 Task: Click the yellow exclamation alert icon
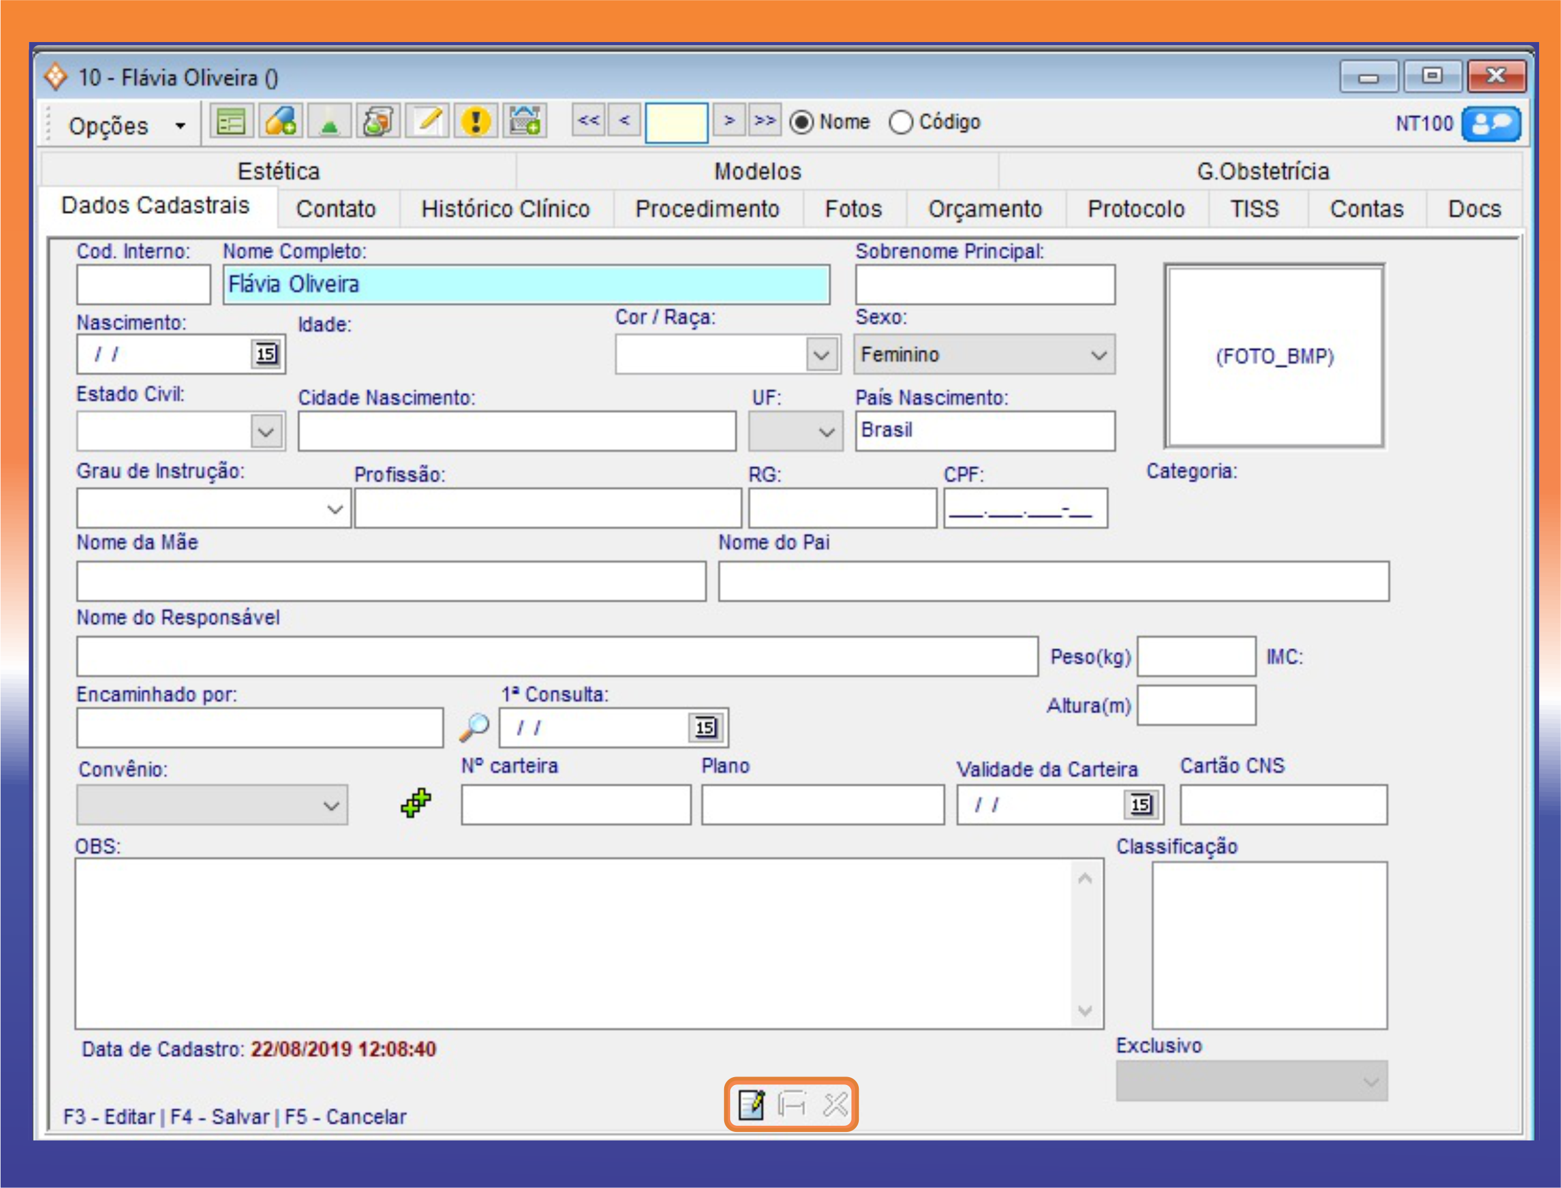pos(476,122)
